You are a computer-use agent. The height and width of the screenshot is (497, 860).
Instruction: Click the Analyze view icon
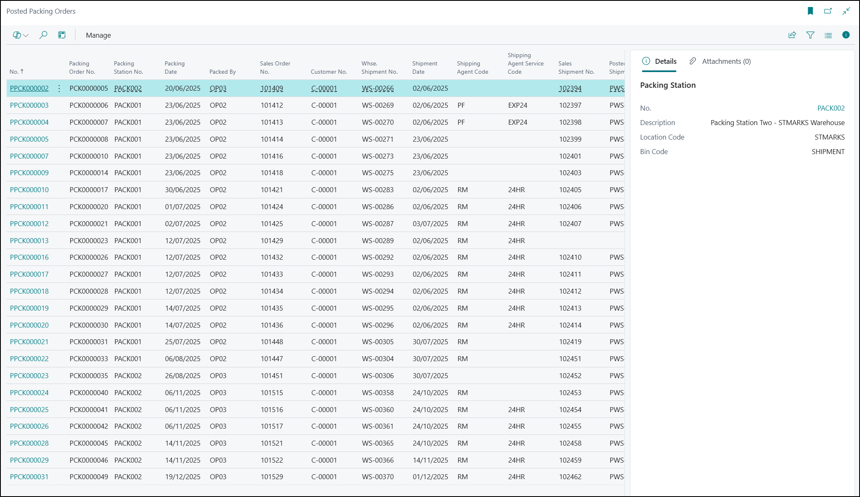62,35
